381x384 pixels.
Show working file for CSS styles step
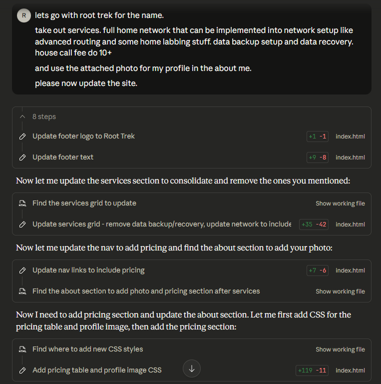[x=340, y=349]
